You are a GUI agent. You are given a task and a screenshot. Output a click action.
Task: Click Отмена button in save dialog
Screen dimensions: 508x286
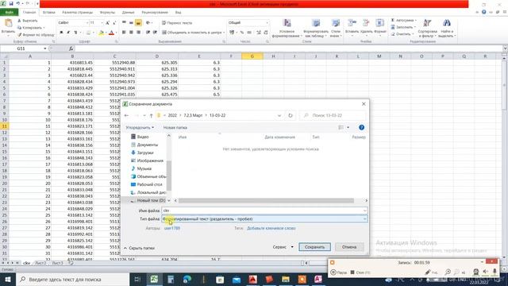[x=349, y=247]
